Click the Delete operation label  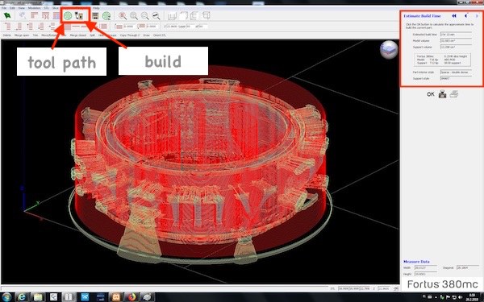6,35
